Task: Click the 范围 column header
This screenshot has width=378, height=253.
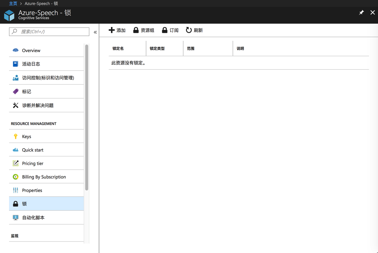Action: pyautogui.click(x=190, y=48)
